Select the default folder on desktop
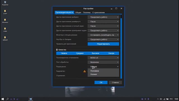This screenshot has width=179, height=101. (x=5, y=38)
